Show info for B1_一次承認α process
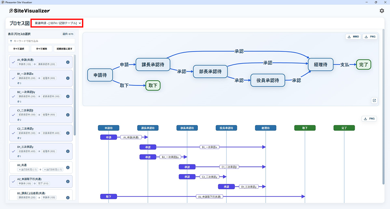 click(x=68, y=78)
